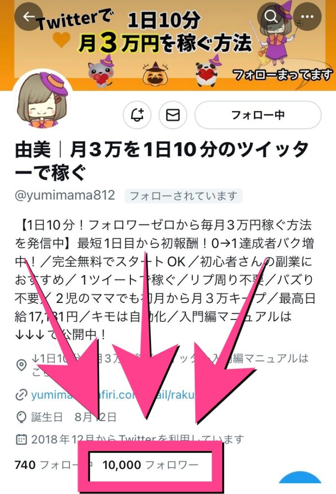Toggle the フォロー中 following button
336x494 pixels.
coord(258,115)
